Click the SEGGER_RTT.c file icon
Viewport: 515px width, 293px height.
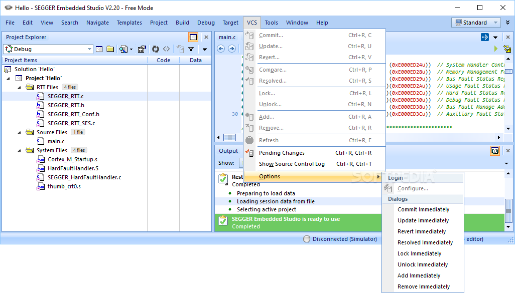(x=40, y=96)
